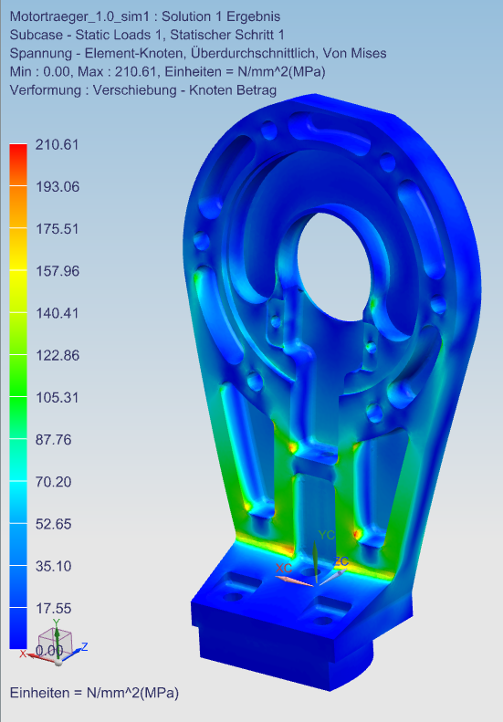This screenshot has width=503, height=722.
Task: Click the 105.31 legend value
Action: [58, 397]
